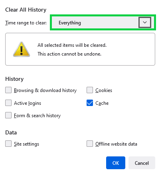The width and height of the screenshot is (160, 174).
Task: Click the 'Offline website data' label text
Action: (116, 144)
